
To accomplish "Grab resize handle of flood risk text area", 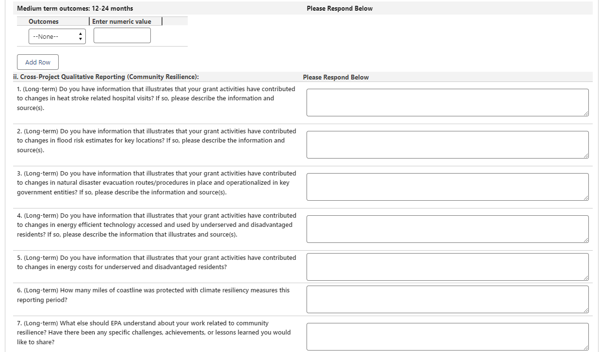I will pos(586,156).
